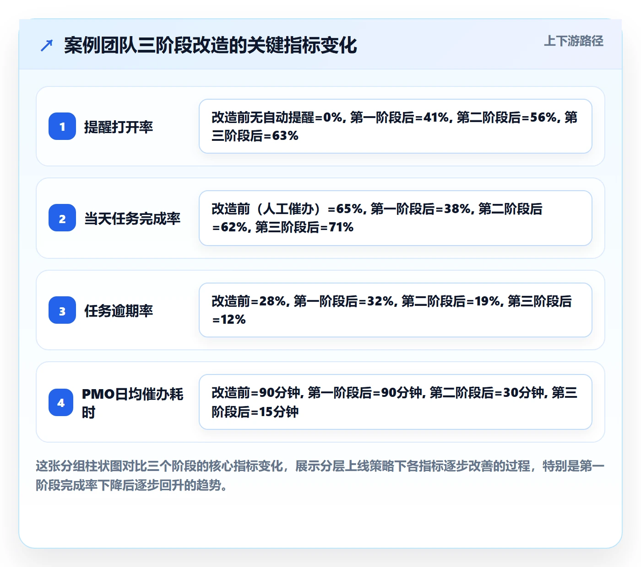Select the 当天任务完成率 label

click(x=132, y=218)
